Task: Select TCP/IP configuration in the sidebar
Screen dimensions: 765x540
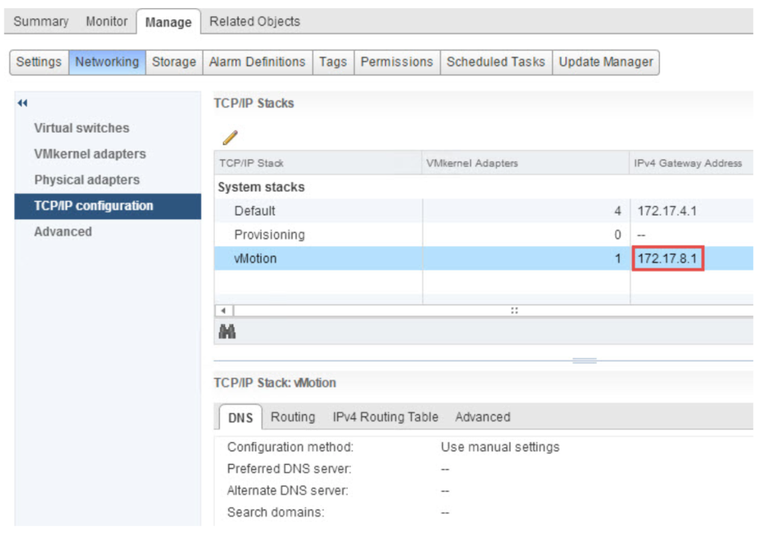Action: [108, 206]
